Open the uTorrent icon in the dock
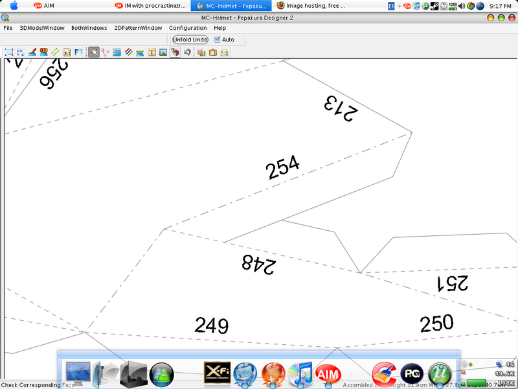518x389 pixels. coord(440,374)
